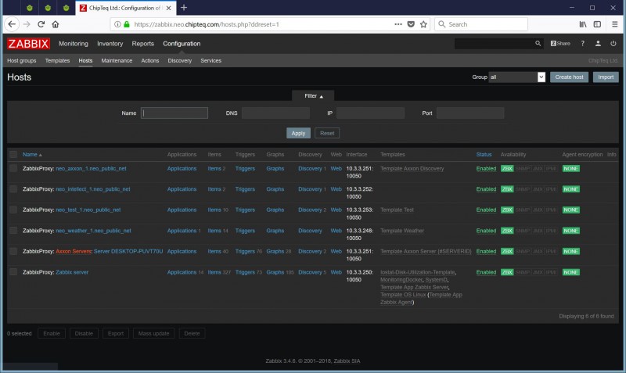Open page actions three-dot menu in address bar
626x373 pixels.
[x=398, y=24]
